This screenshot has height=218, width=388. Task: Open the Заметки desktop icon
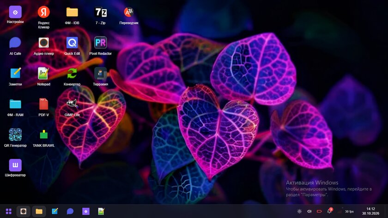15,73
